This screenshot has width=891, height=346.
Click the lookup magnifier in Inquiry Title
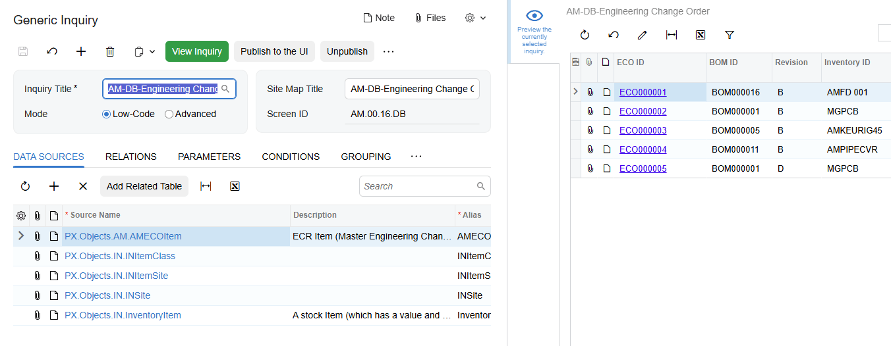click(x=225, y=89)
